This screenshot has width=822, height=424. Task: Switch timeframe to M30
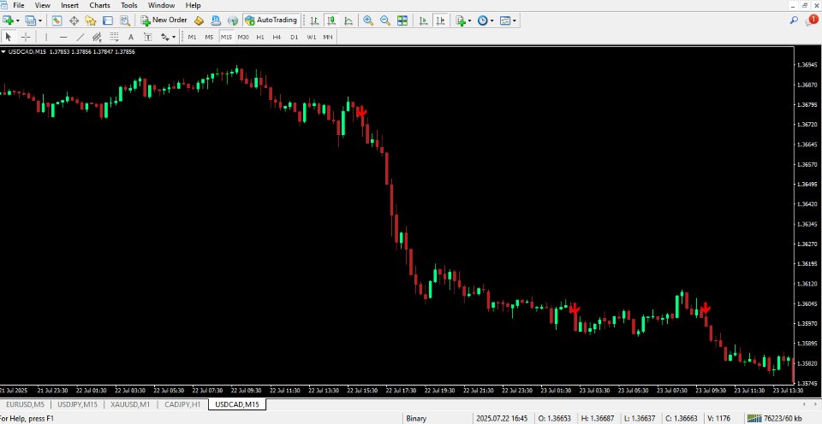coord(242,37)
